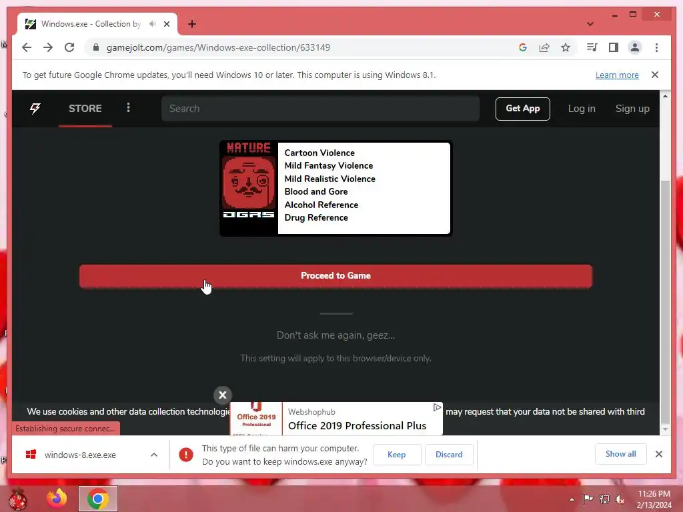The image size is (683, 512).
Task: Click the Game Jolt lightning logo
Action: click(35, 108)
